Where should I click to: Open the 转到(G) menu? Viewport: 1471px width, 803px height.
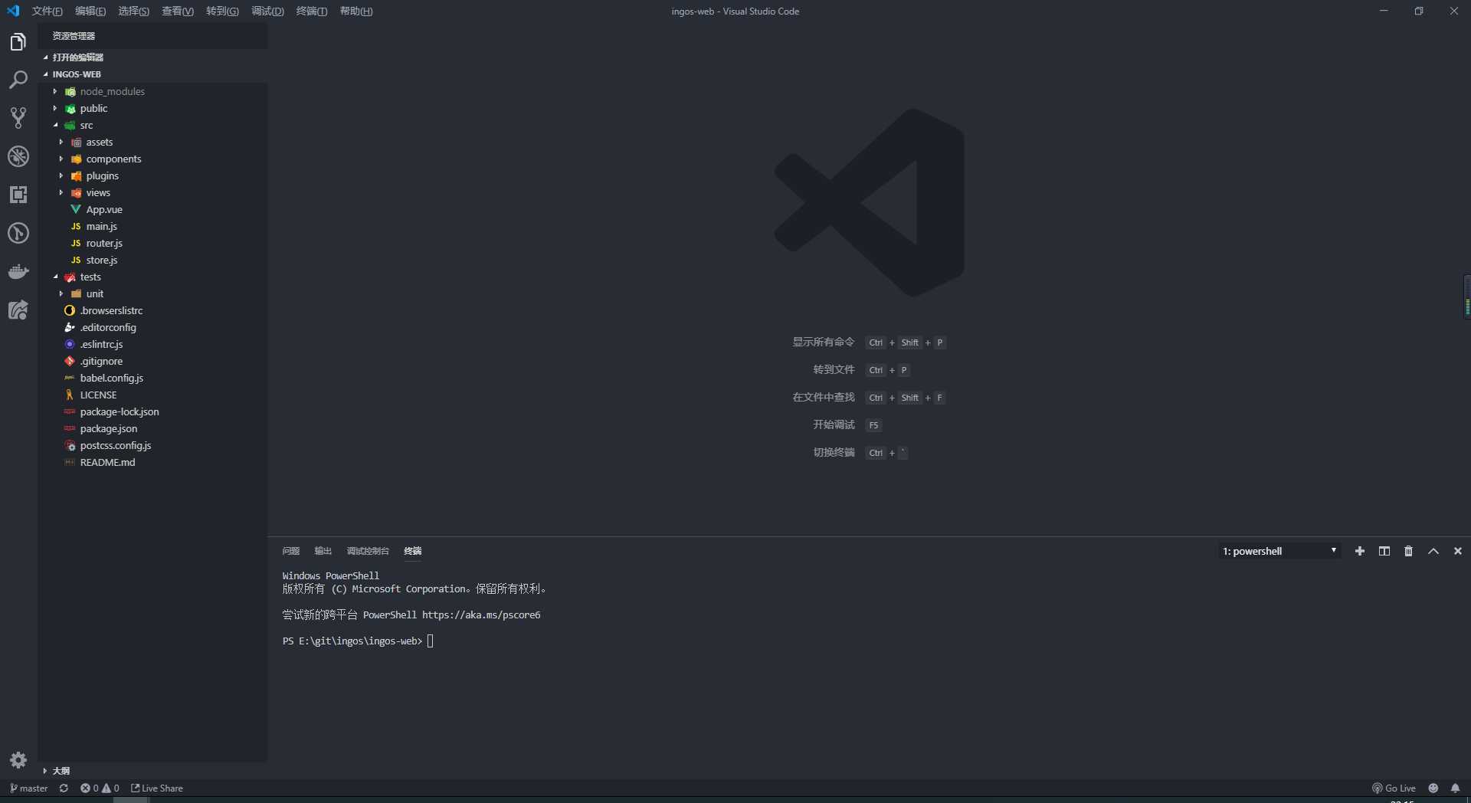[x=222, y=11]
